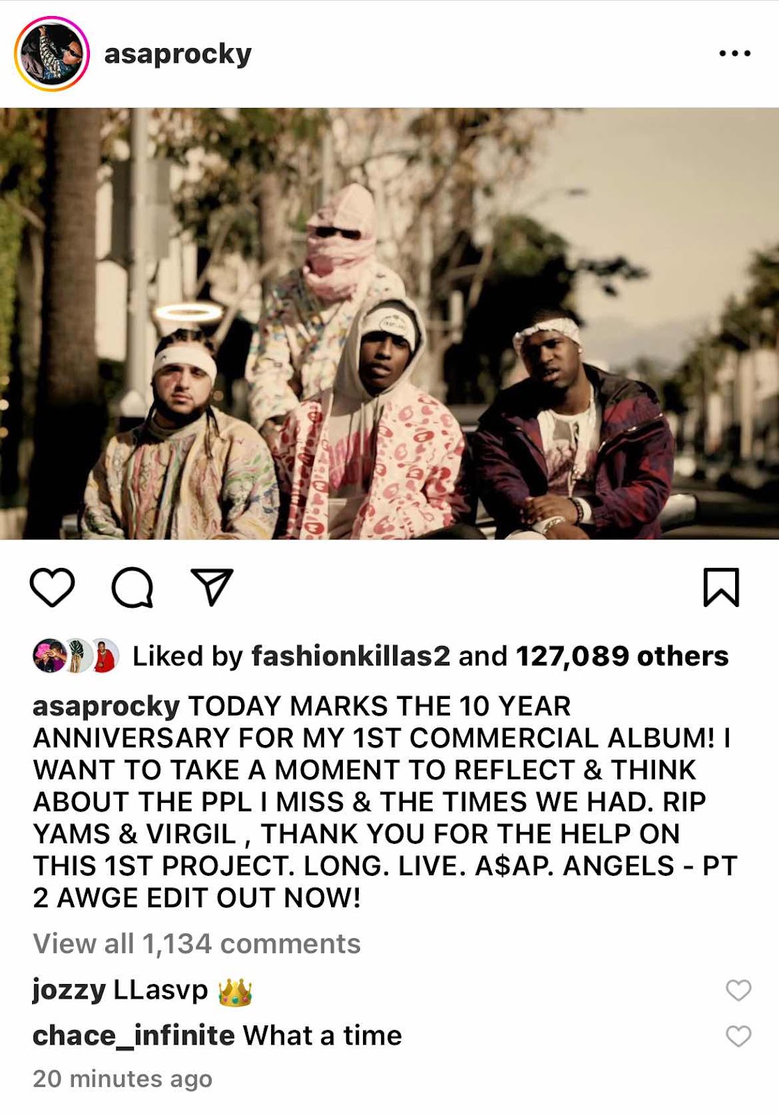779x1115 pixels.
Task: Tap the first liker avatar thumbnail
Action: click(49, 656)
